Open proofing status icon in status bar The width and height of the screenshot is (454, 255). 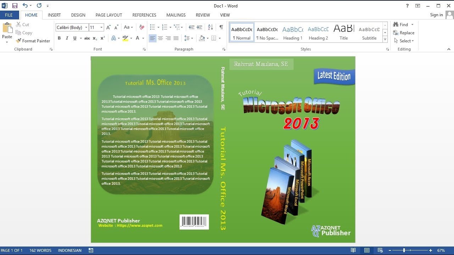(91, 250)
